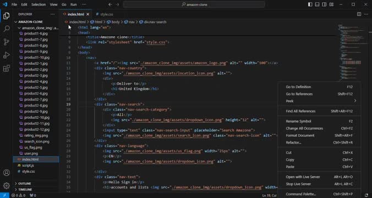Screen dimensions: 372x198
Task: Open the Extensions view icon
Action: click(7, 68)
